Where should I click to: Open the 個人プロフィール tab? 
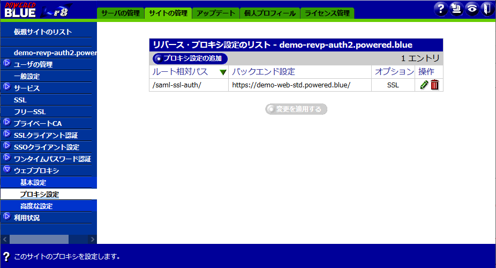[x=270, y=13]
